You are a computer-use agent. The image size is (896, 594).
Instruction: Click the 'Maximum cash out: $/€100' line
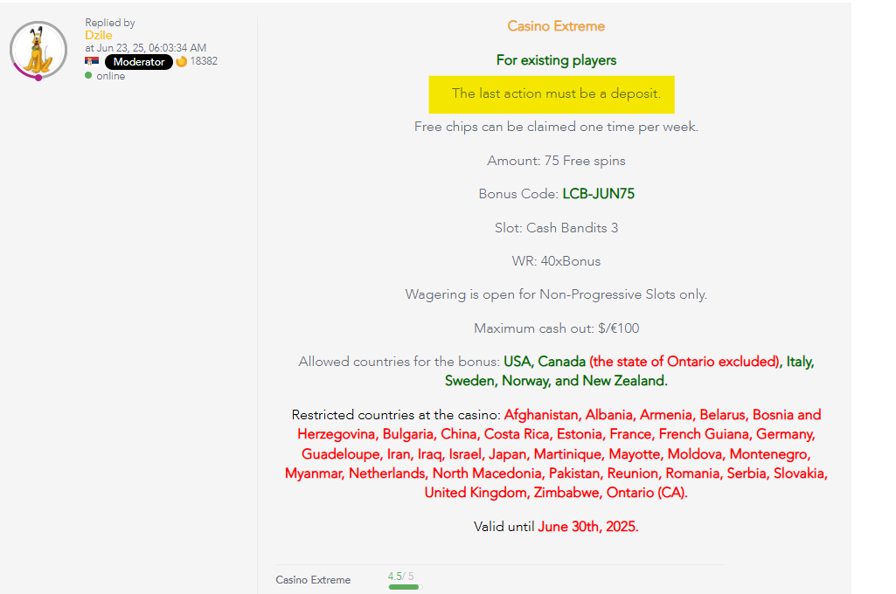(x=556, y=328)
